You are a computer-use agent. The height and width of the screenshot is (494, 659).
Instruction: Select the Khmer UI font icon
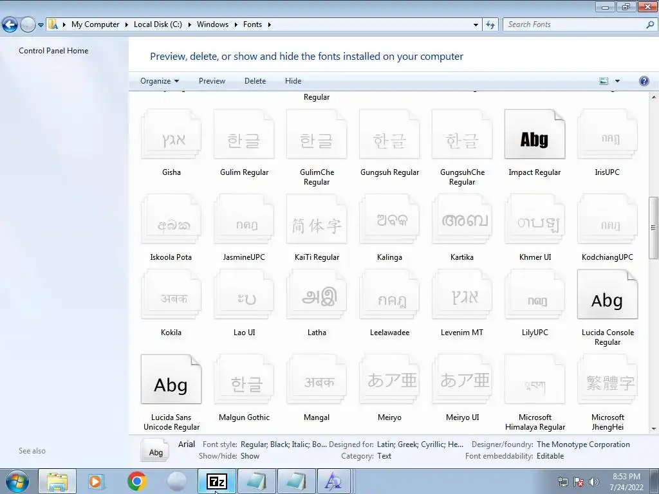click(535, 219)
